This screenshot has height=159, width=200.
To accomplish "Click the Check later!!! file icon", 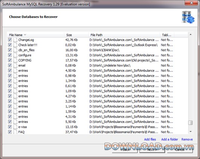I will 15,45.
